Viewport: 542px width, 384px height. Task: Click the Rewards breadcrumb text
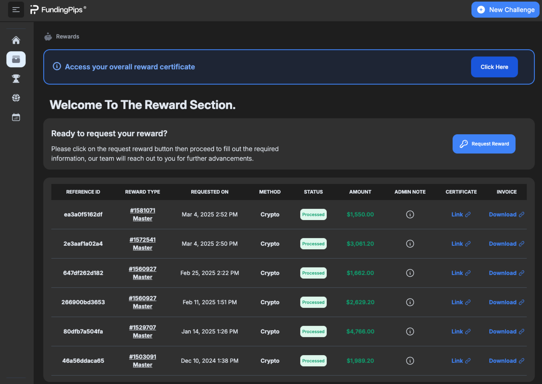68,36
